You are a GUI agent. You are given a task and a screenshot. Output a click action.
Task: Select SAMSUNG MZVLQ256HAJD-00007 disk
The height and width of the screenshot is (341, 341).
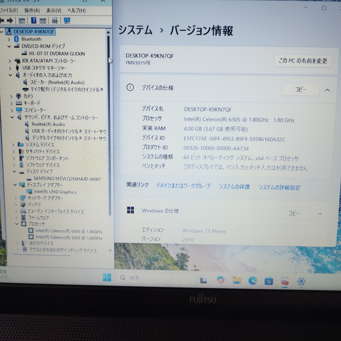[67, 179]
